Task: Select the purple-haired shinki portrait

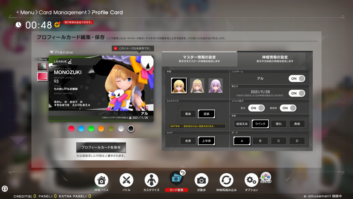Action: click(x=216, y=85)
